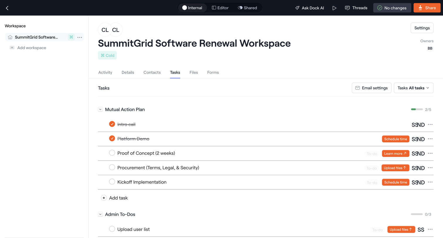Click assignee avatars on Platform Demo row
Screen dimensions: 443x238
[x=418, y=139]
